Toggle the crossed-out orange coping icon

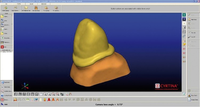57,100
